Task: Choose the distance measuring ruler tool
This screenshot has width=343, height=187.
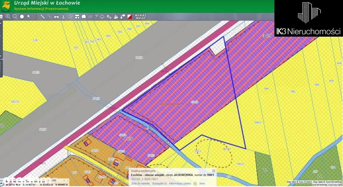Action: 43,17
